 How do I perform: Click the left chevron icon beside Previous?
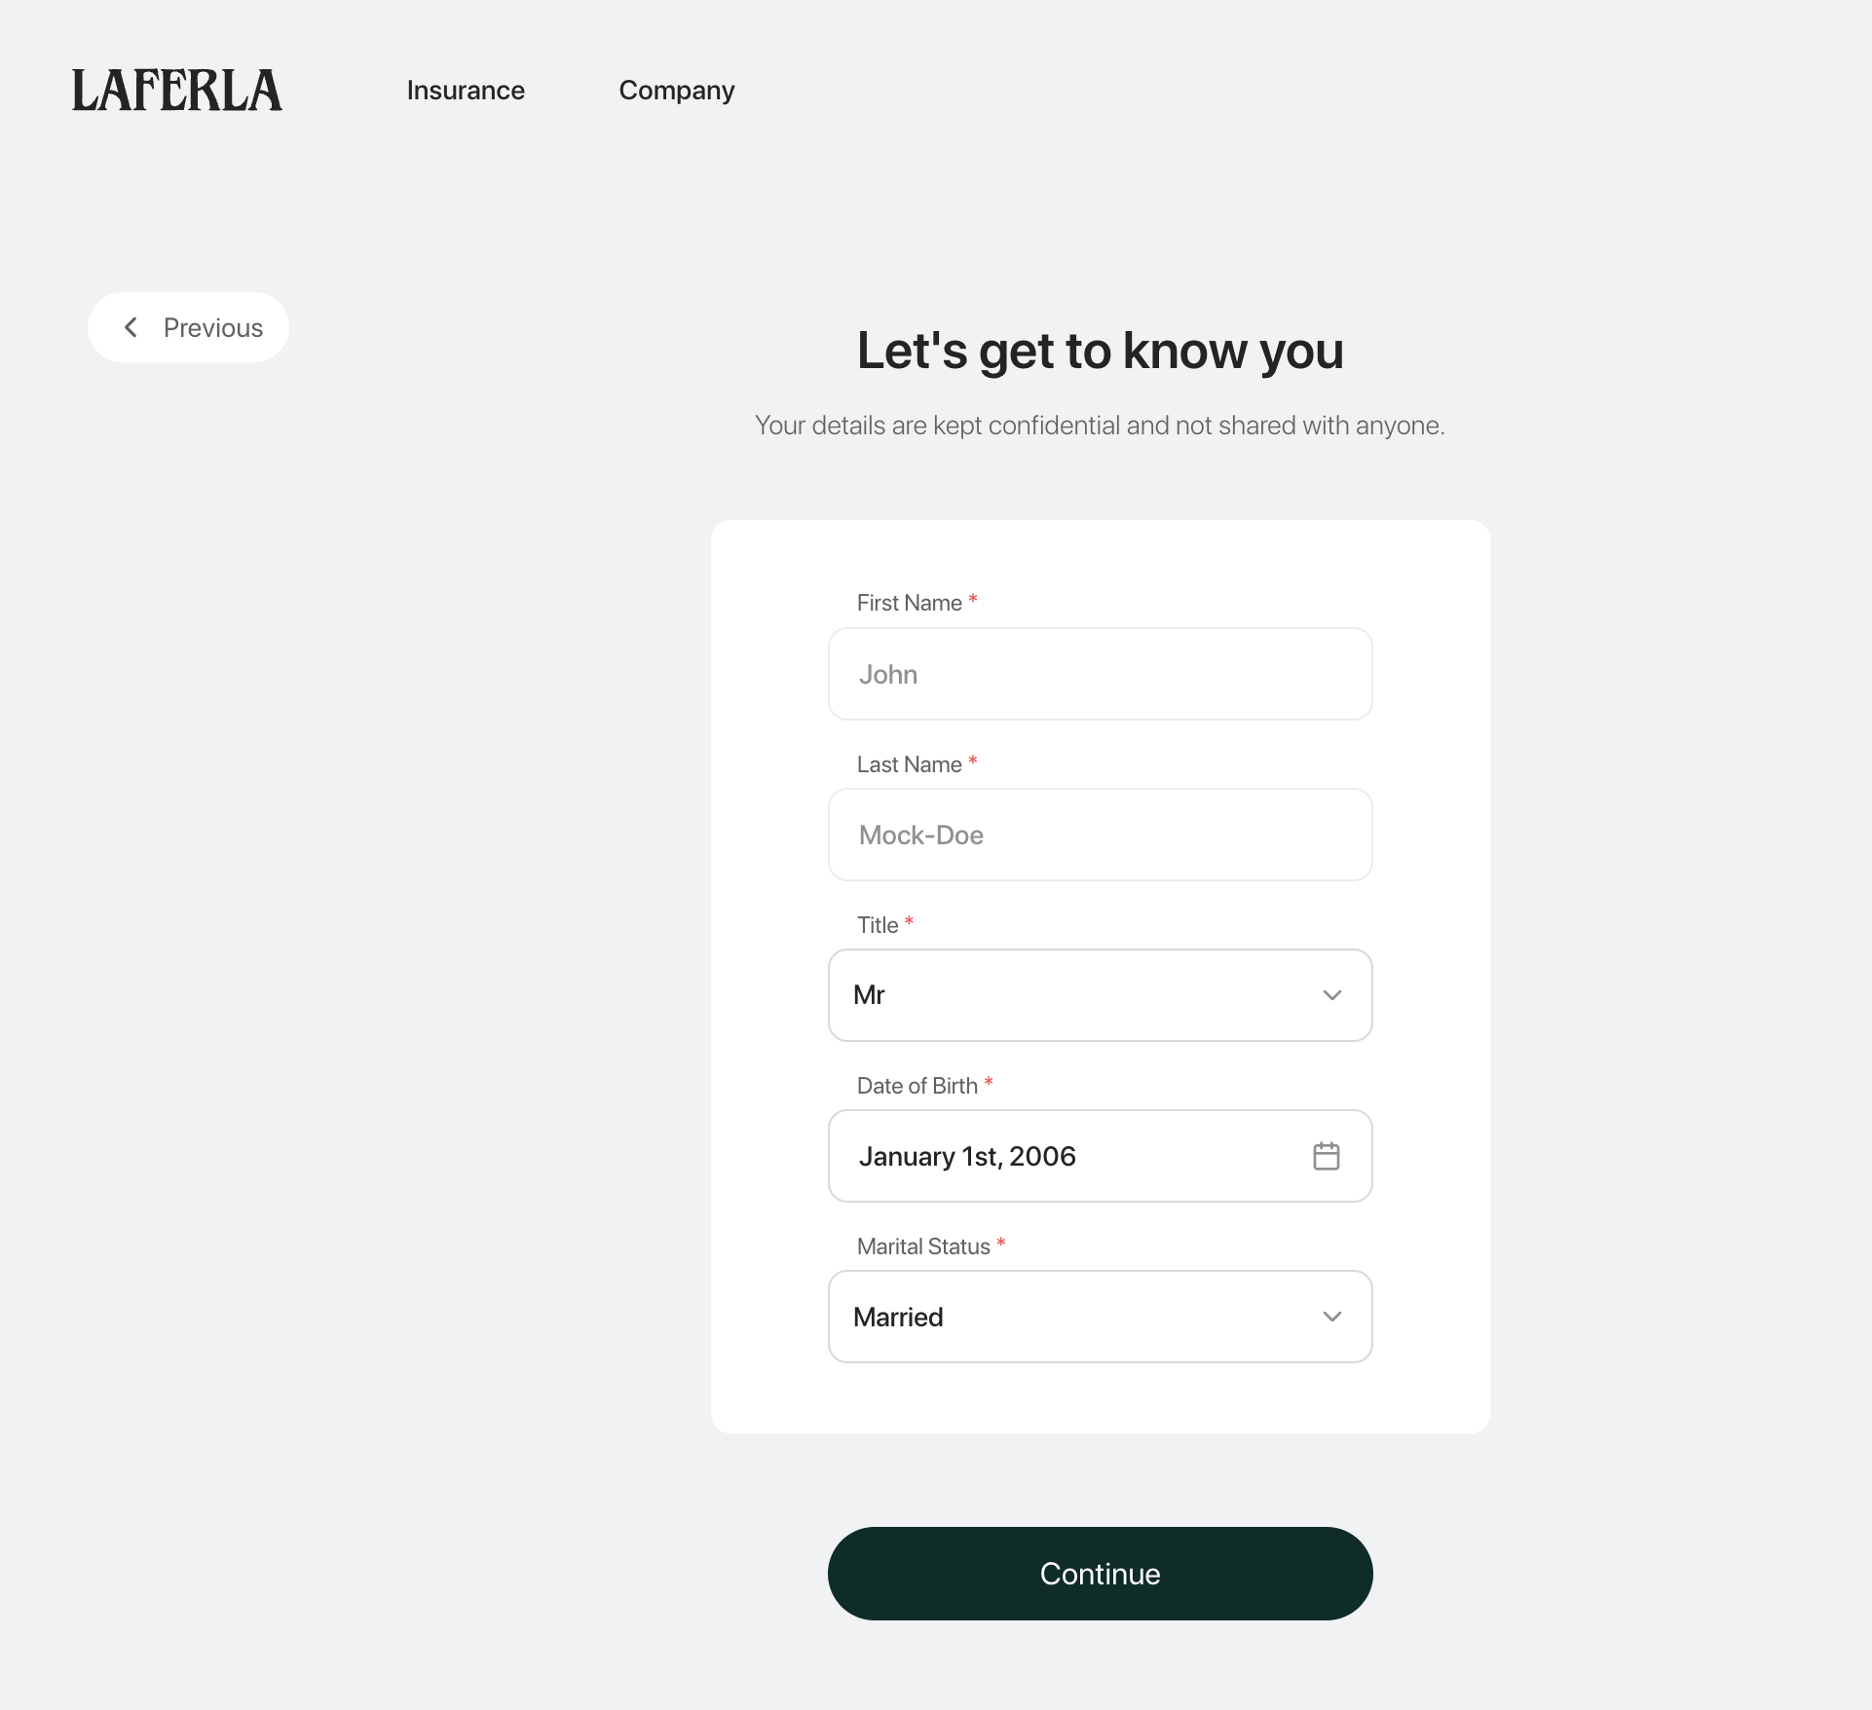[x=131, y=327]
